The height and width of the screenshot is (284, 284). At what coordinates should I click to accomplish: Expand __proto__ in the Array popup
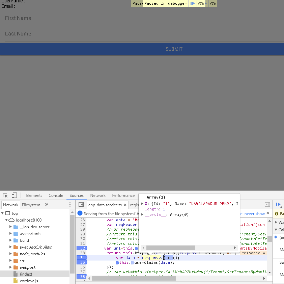[x=142, y=214]
